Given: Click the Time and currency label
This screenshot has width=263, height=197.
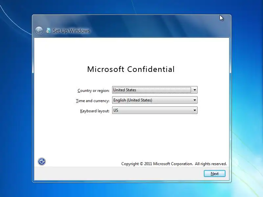Looking at the screenshot, I should [92, 101].
